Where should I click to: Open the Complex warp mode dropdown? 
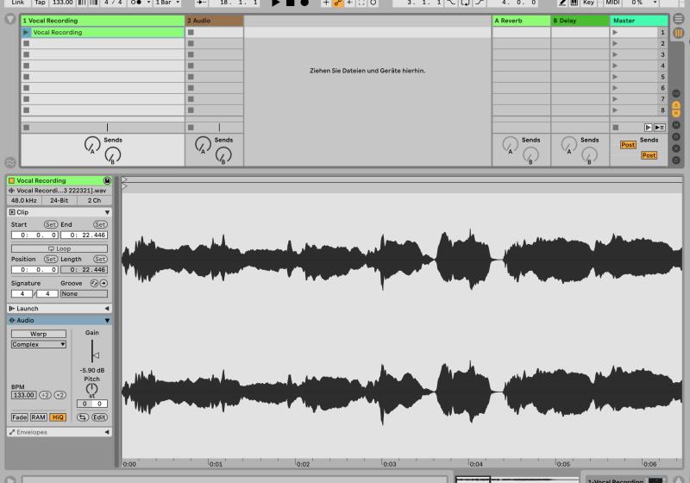click(x=39, y=344)
